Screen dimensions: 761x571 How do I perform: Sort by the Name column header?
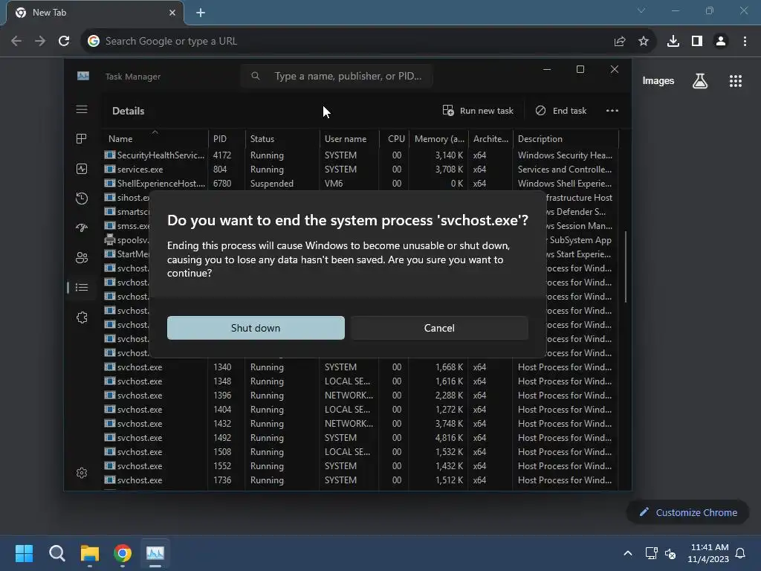(155, 139)
